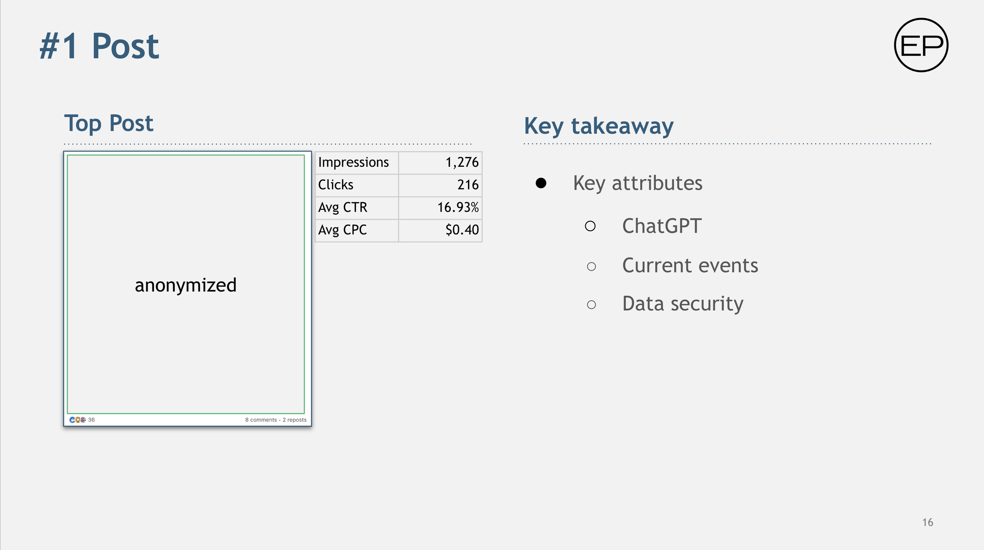
Task: Click the Clicks value 216 cell
Action: pos(440,185)
